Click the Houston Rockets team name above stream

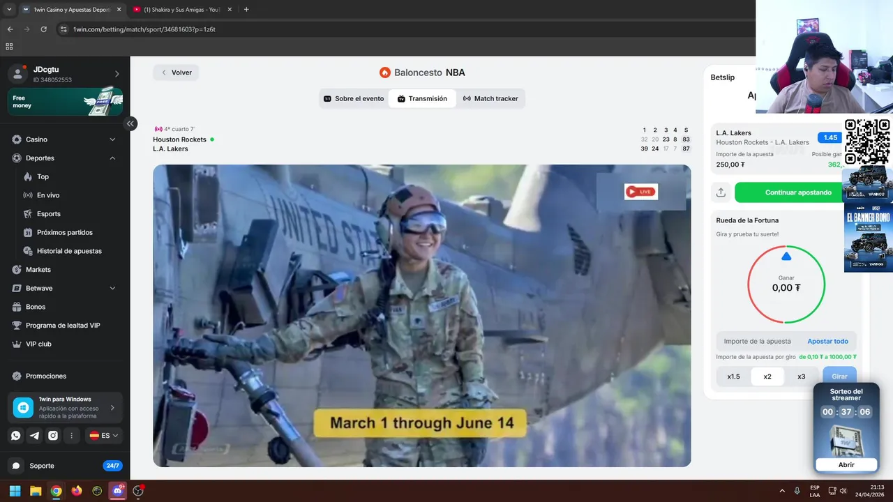click(179, 139)
